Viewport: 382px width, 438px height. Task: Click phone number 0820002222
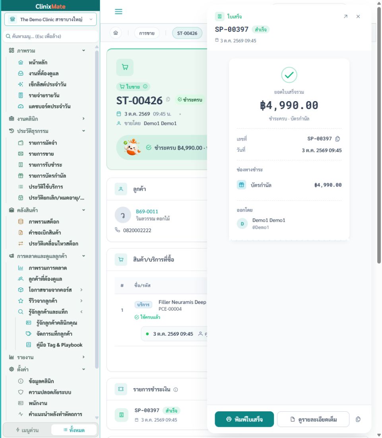(x=137, y=231)
